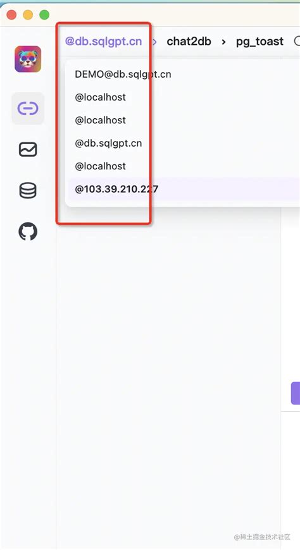Select the highlighted @103.39.210.227 connection
The image size is (300, 550).
tap(184, 189)
